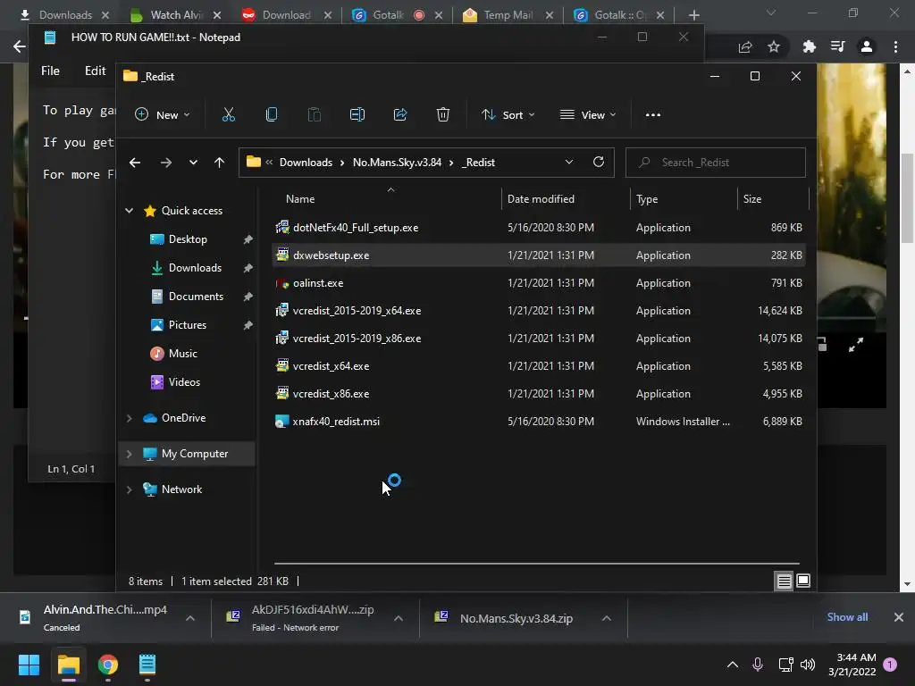Expand the address bar history dropdown
Viewport: 915px width, 686px height.
tap(569, 163)
